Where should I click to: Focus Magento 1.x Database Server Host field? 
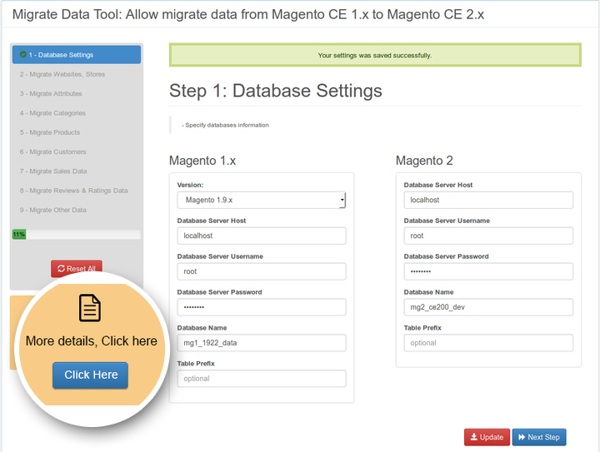coord(262,236)
